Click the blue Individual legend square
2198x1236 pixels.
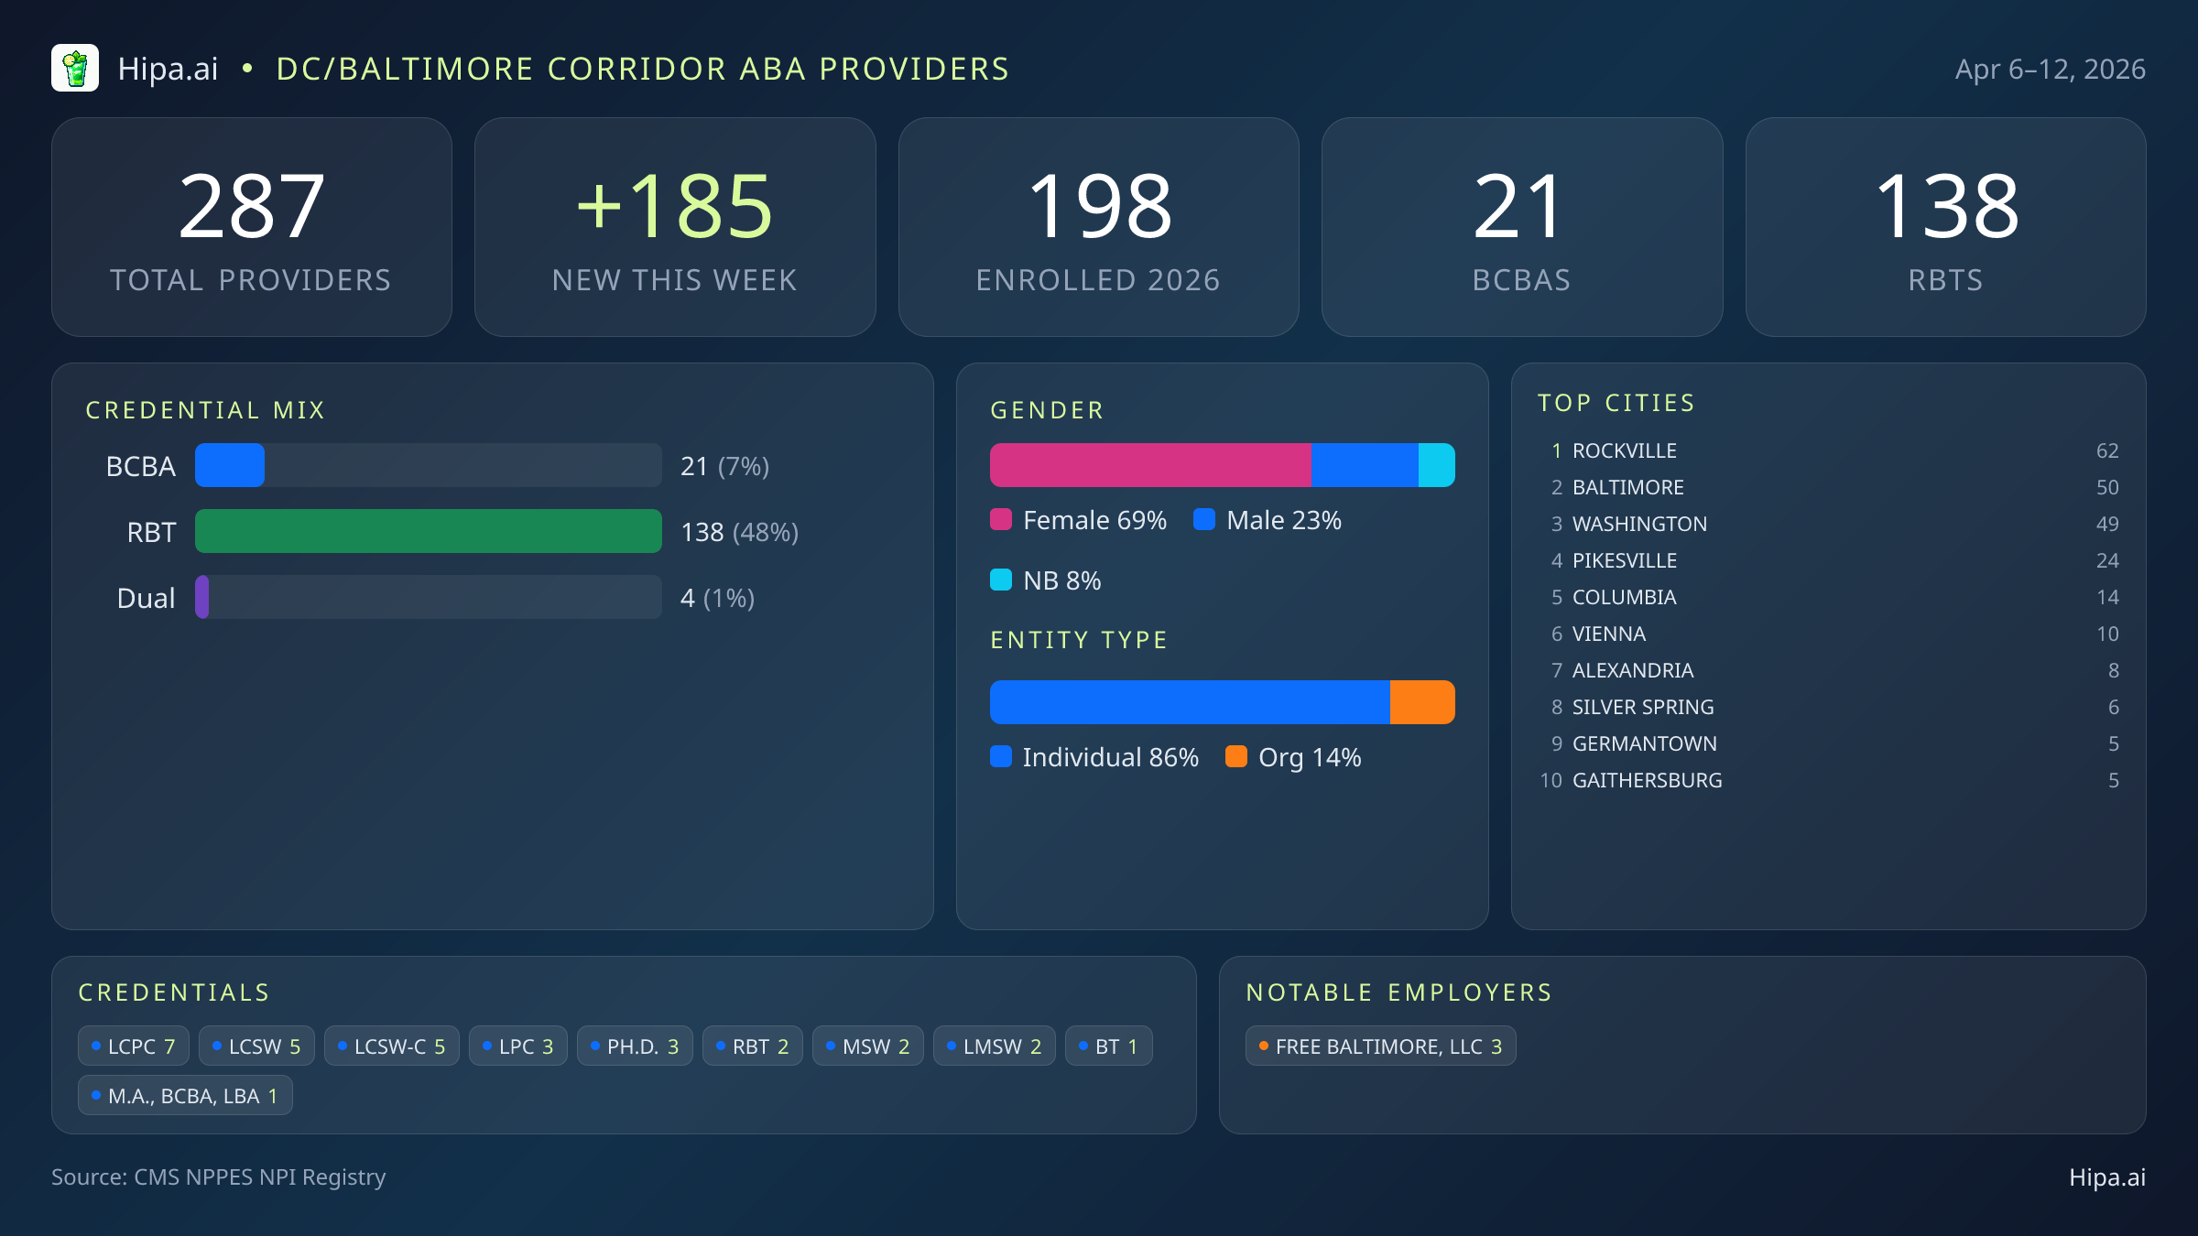click(1002, 757)
